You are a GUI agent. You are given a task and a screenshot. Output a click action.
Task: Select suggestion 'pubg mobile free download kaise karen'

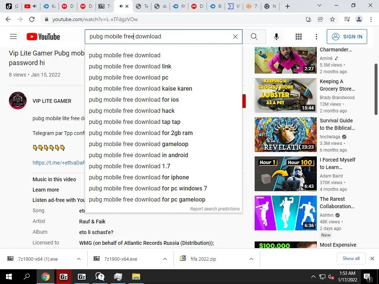pos(163,89)
